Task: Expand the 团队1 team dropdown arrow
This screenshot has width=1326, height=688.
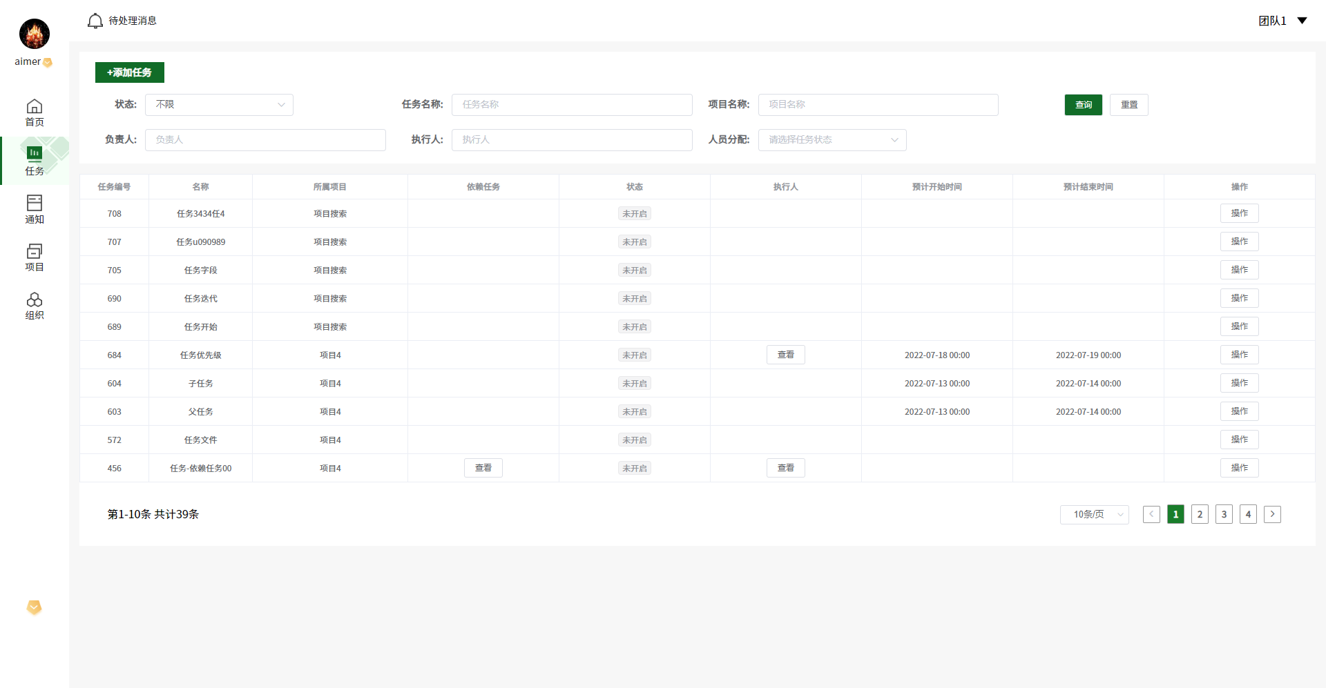Action: coord(1302,21)
